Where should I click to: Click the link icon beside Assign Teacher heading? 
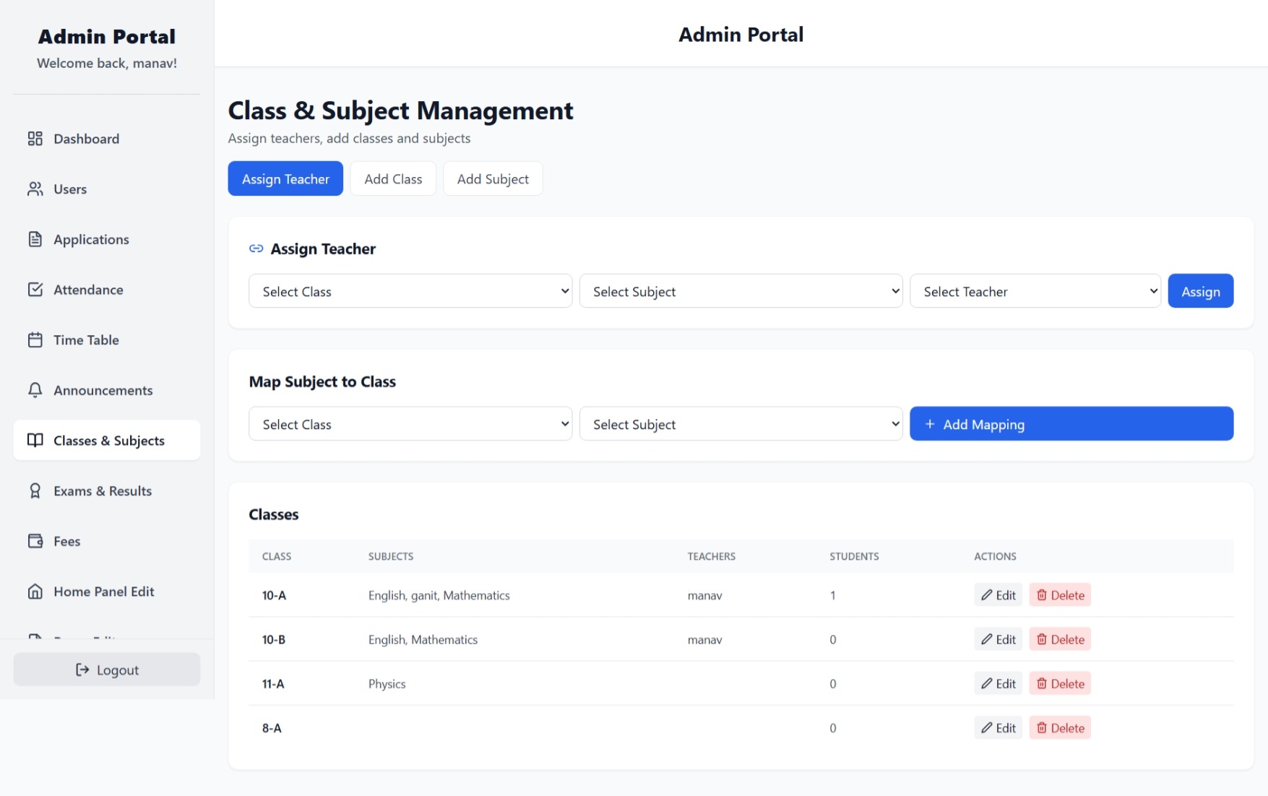[x=256, y=248]
